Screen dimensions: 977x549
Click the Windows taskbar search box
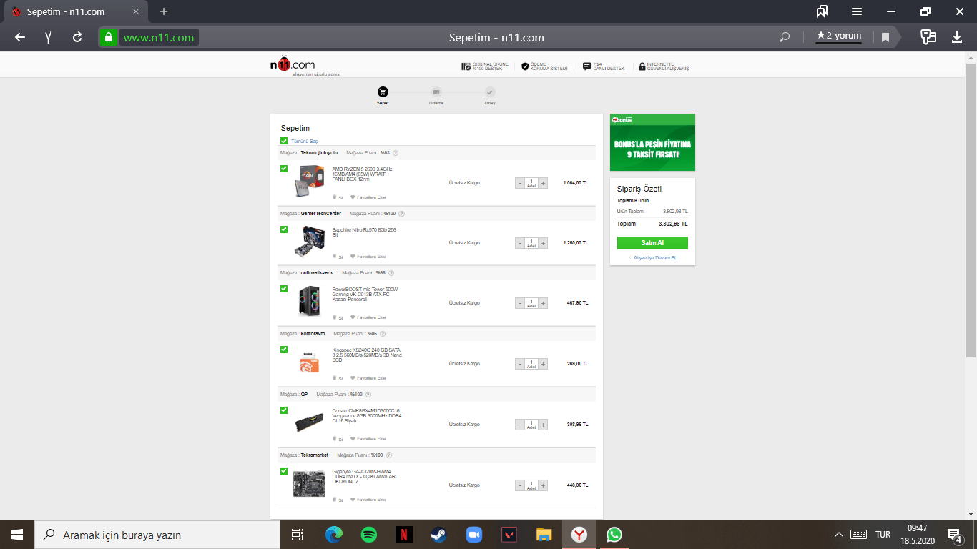157,535
